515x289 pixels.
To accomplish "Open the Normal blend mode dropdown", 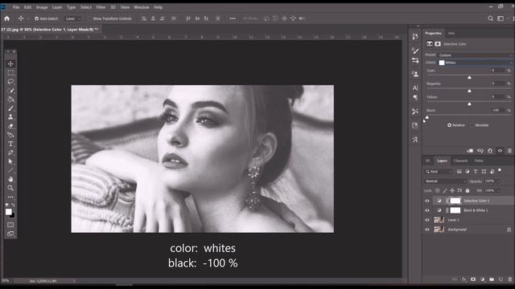I will coord(445,181).
